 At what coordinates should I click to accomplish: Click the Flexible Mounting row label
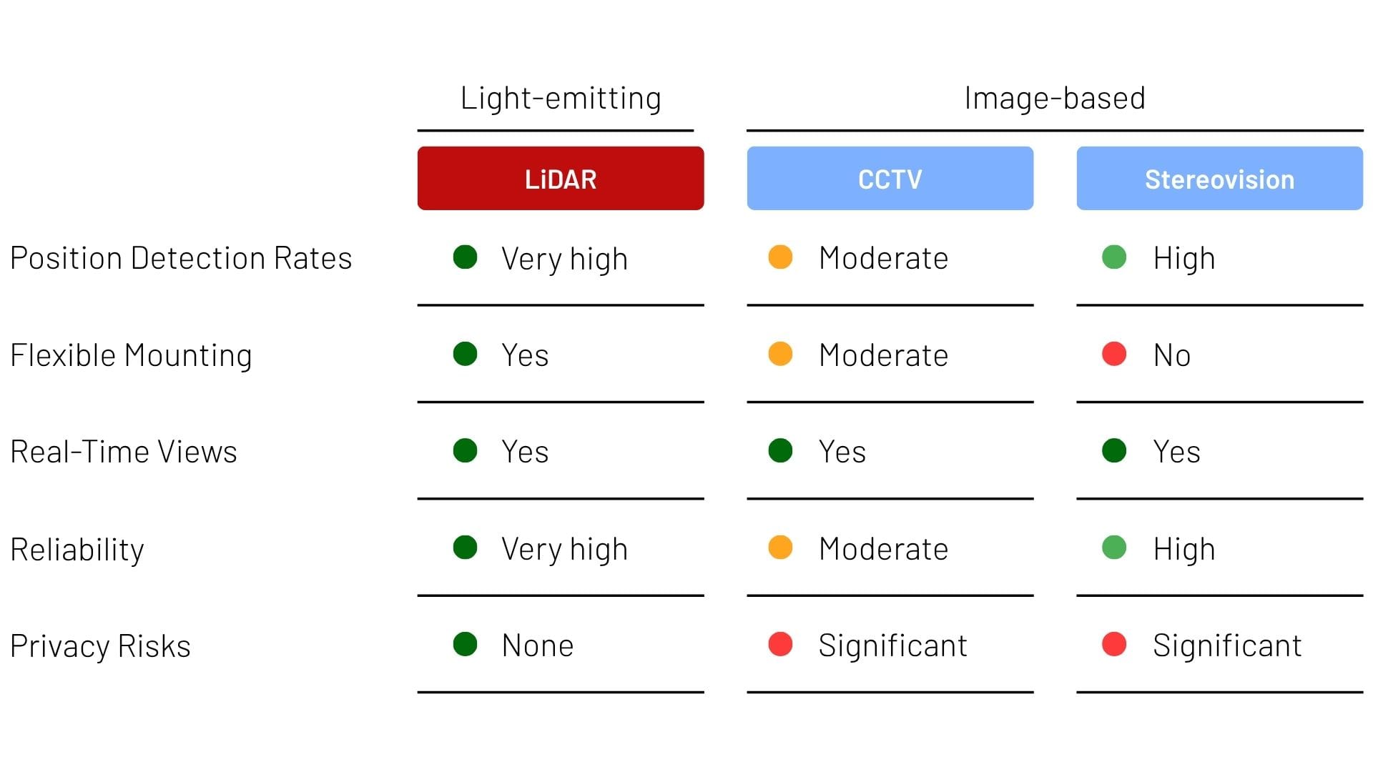pos(131,355)
